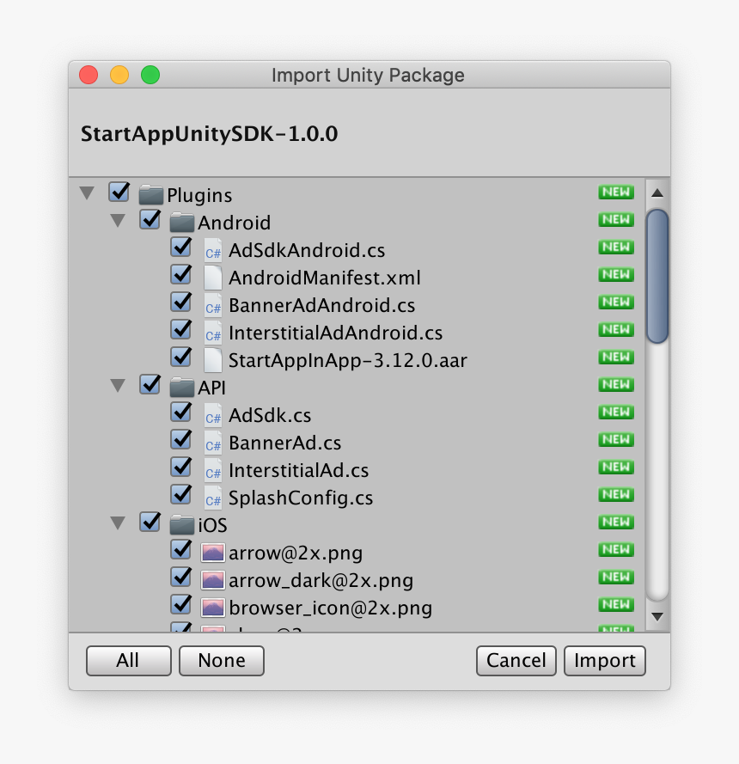Click the image icon of browser_icon@2x.png
This screenshot has height=764, width=739.
[x=213, y=608]
